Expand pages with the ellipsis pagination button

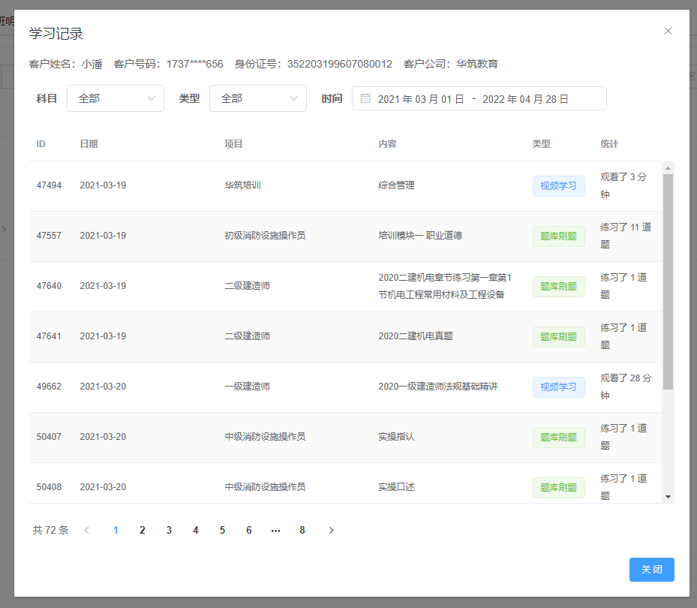(275, 530)
